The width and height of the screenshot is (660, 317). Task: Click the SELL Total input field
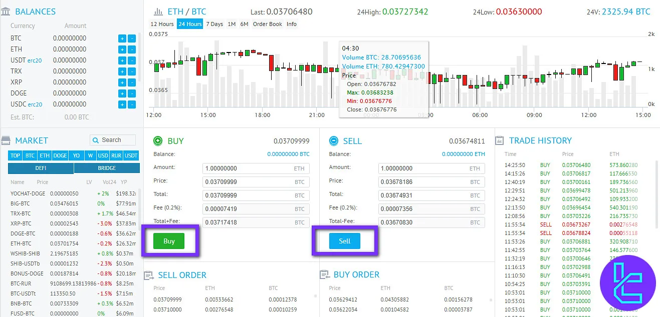[432, 195]
